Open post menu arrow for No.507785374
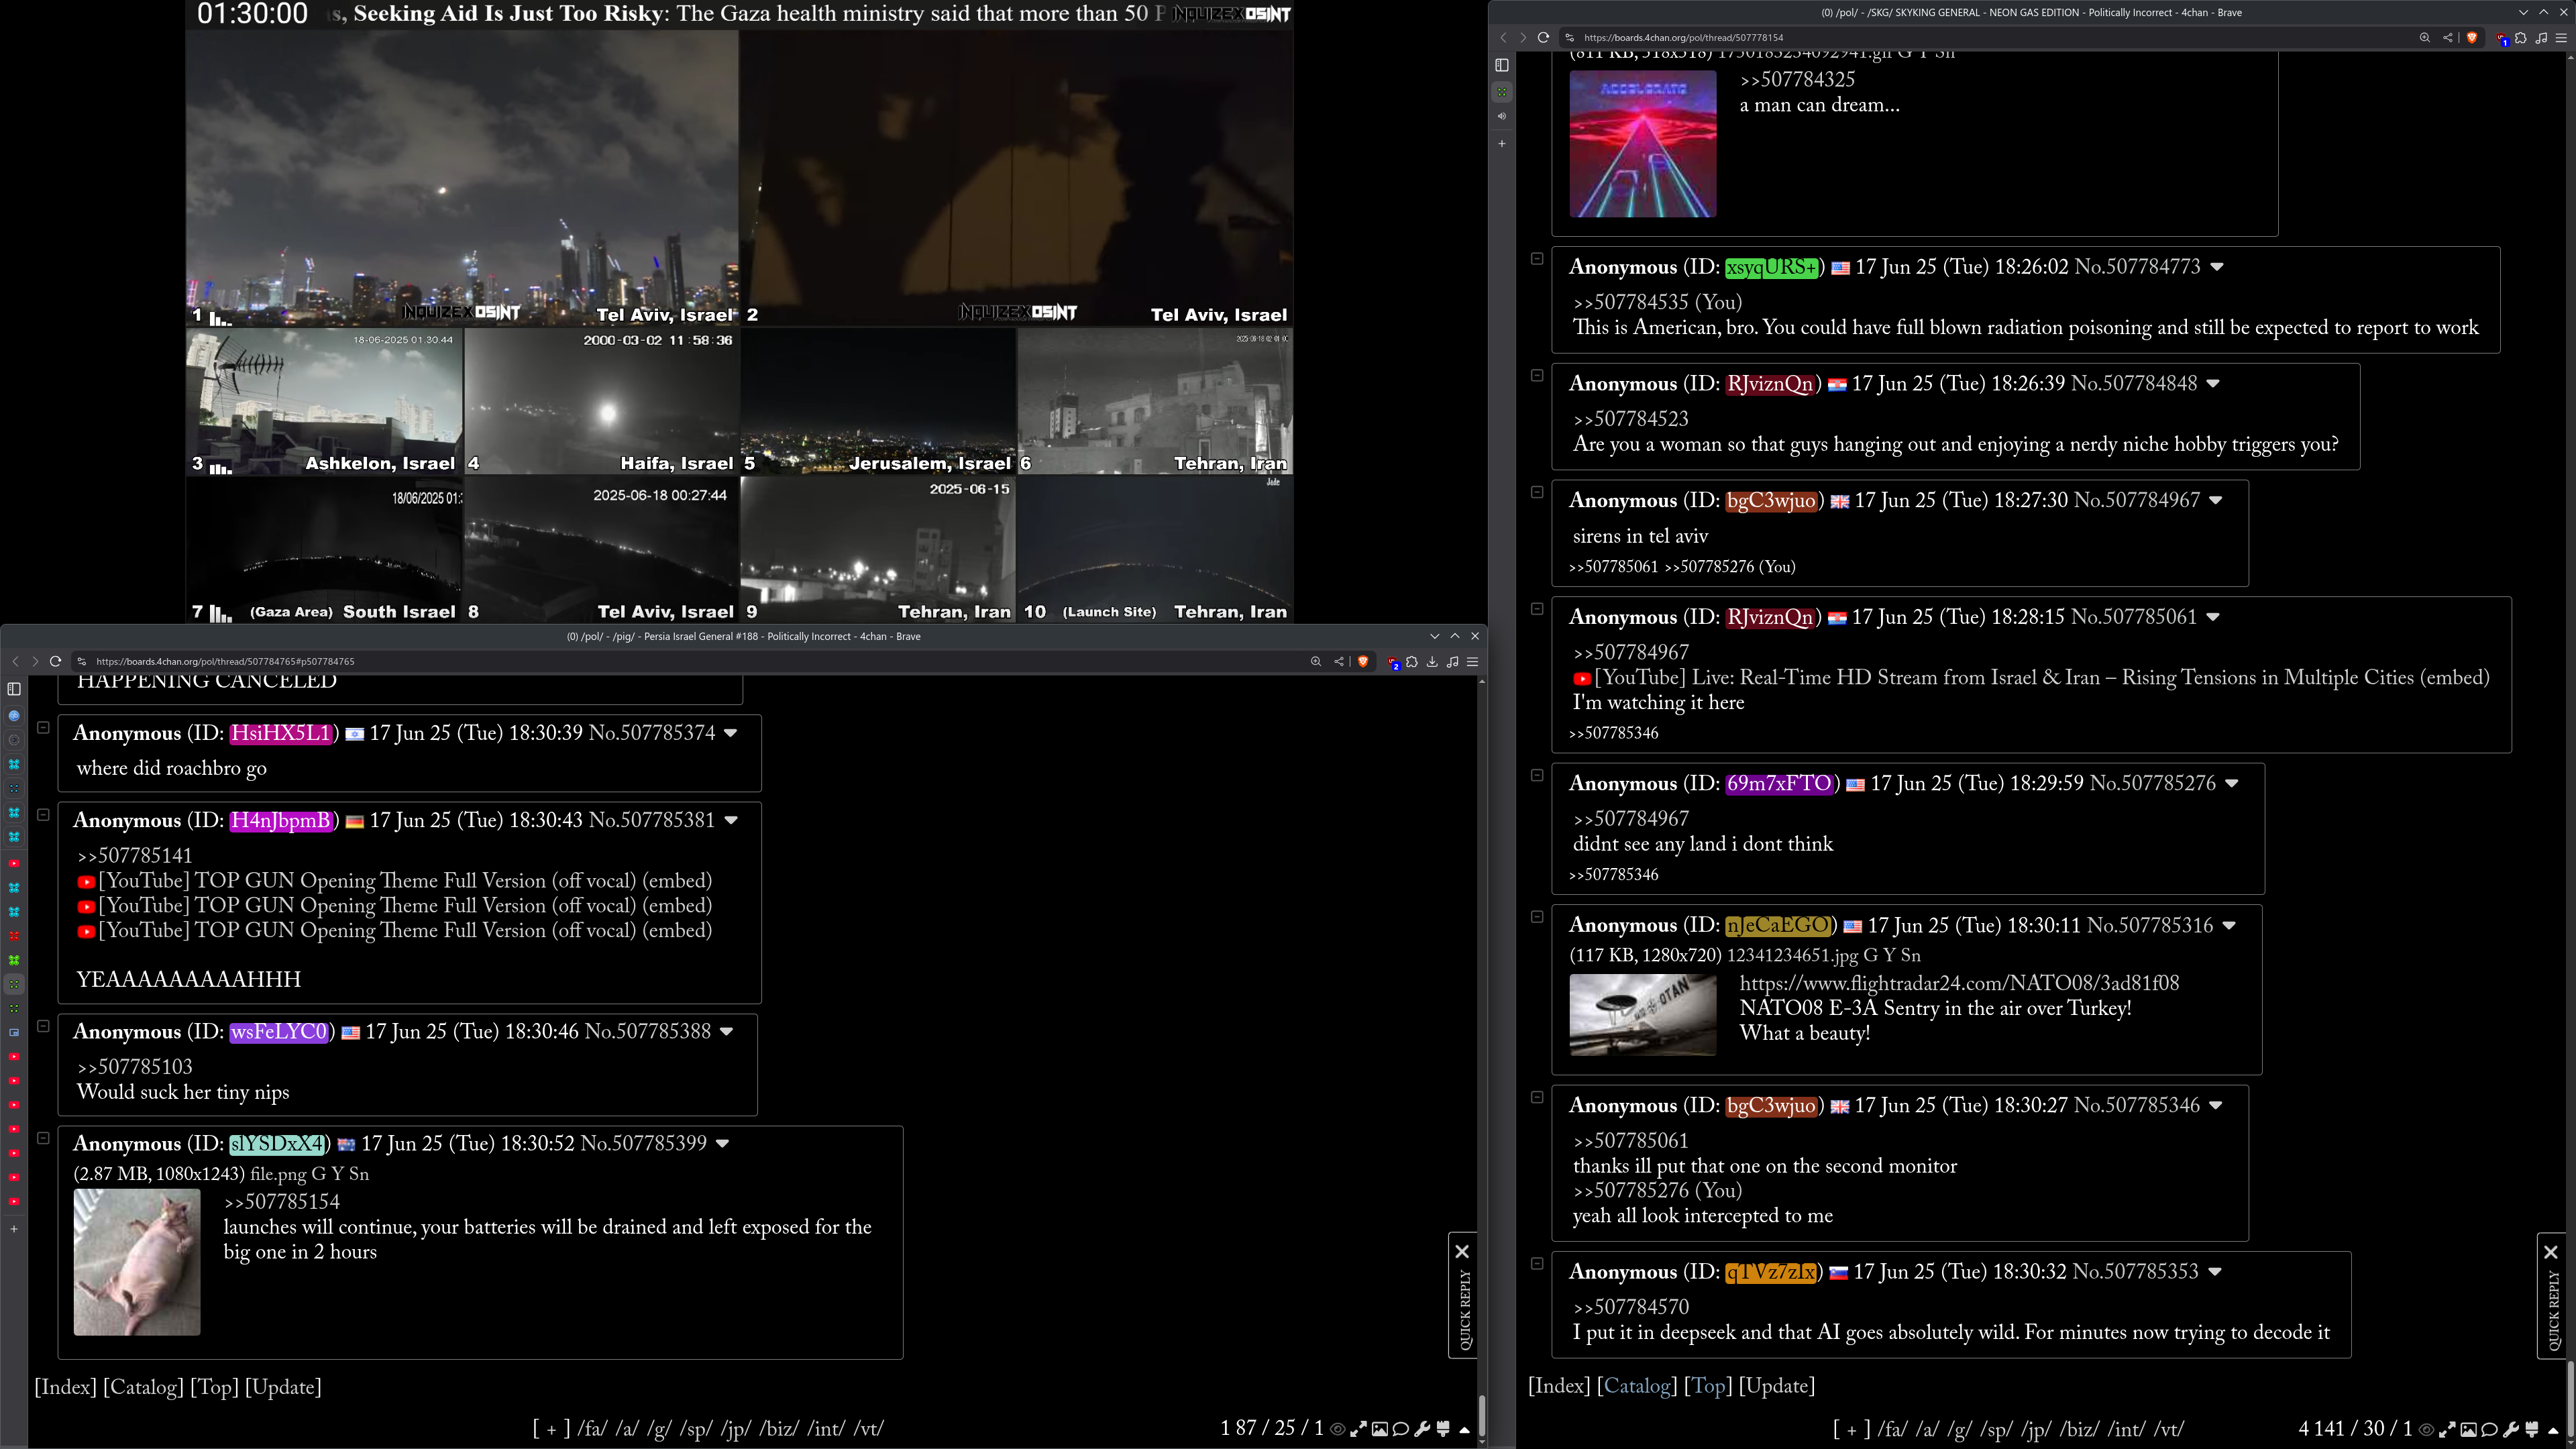2576x1449 pixels. pyautogui.click(x=731, y=733)
